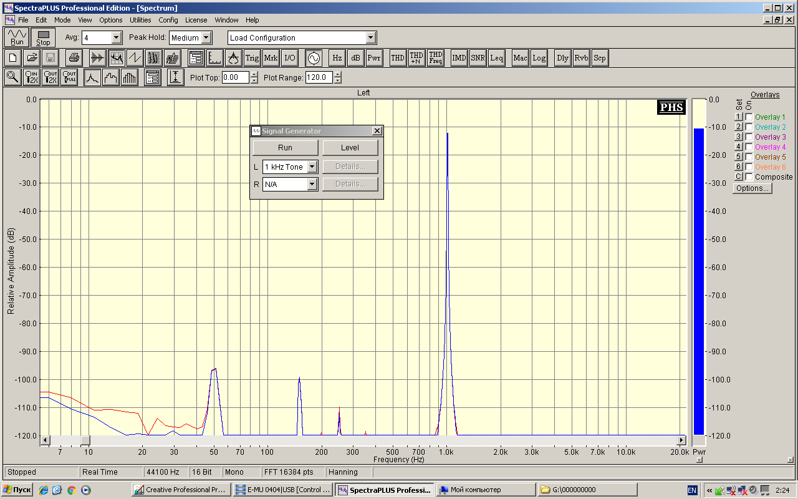Zoom in 2X on the plot
The height and width of the screenshot is (499, 798).
pos(32,77)
